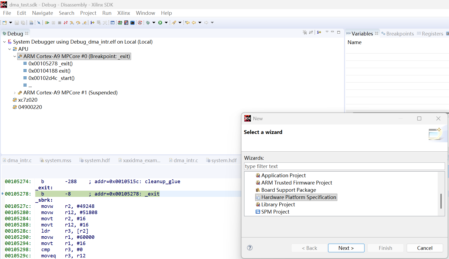Screen dimensions: 449x259
Task: Click the Step Into icon
Action: [72, 23]
